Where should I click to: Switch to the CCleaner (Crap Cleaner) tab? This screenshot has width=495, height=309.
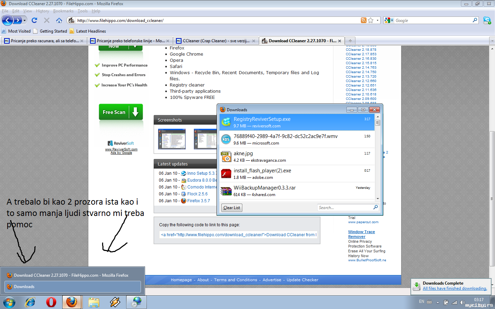click(x=216, y=41)
